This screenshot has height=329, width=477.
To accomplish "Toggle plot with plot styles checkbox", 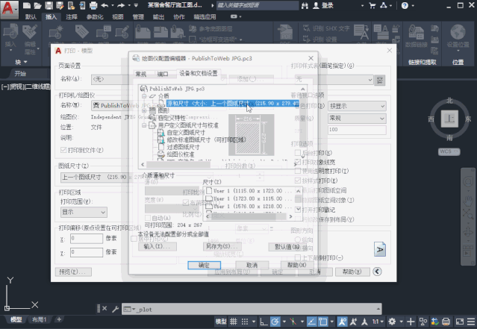I will click(298, 181).
